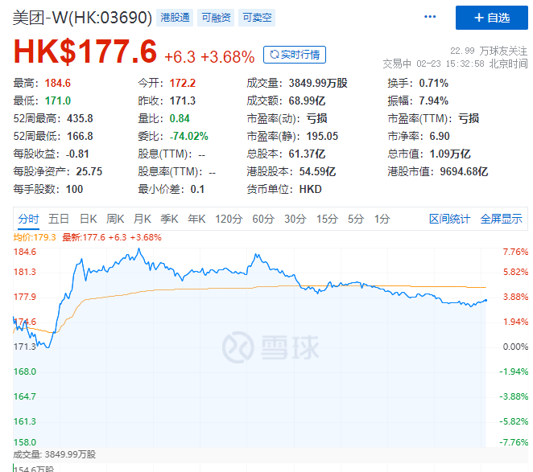Click the 市盈率(静) value 195.05
533x472 pixels.
pos(322,136)
